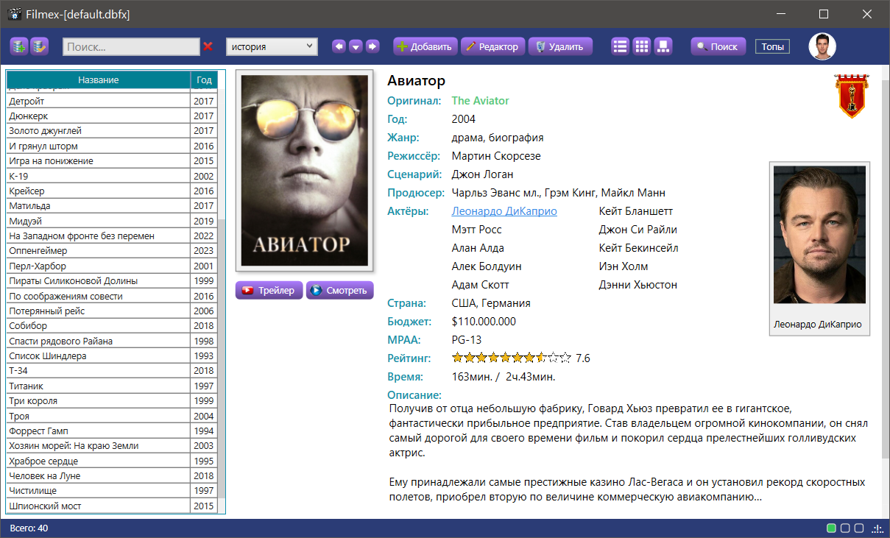
Task: Go to next movie with right arrow
Action: [x=372, y=46]
